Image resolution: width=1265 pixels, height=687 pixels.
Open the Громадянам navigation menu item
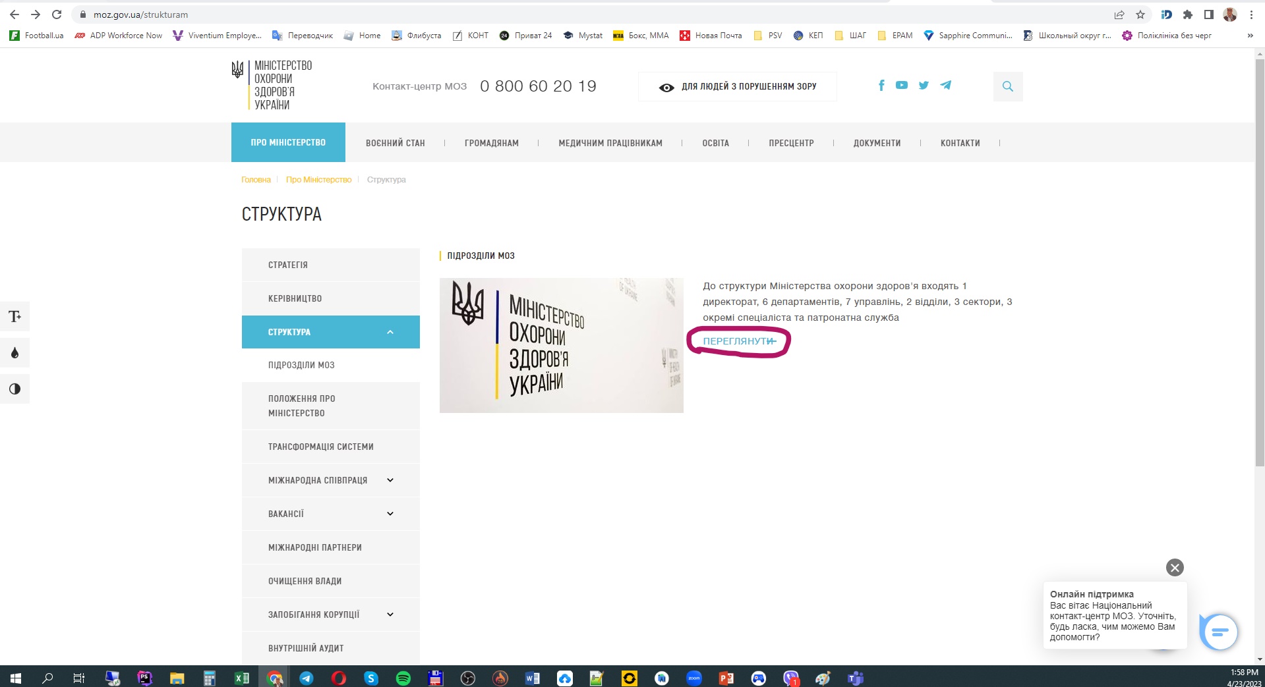[x=491, y=143]
